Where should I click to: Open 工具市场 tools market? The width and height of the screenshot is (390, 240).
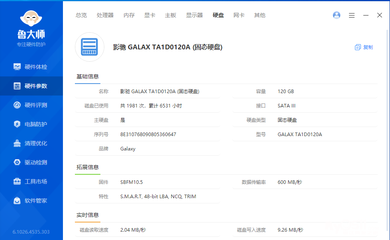tap(31, 181)
